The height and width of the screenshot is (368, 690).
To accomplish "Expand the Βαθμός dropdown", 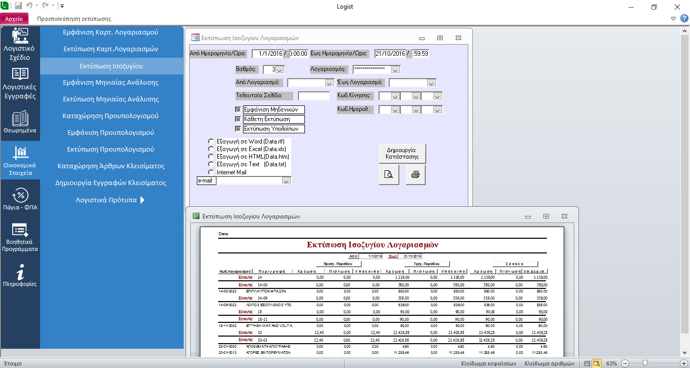I will point(280,69).
